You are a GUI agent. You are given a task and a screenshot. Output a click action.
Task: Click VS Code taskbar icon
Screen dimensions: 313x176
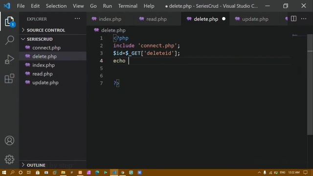click(114, 173)
